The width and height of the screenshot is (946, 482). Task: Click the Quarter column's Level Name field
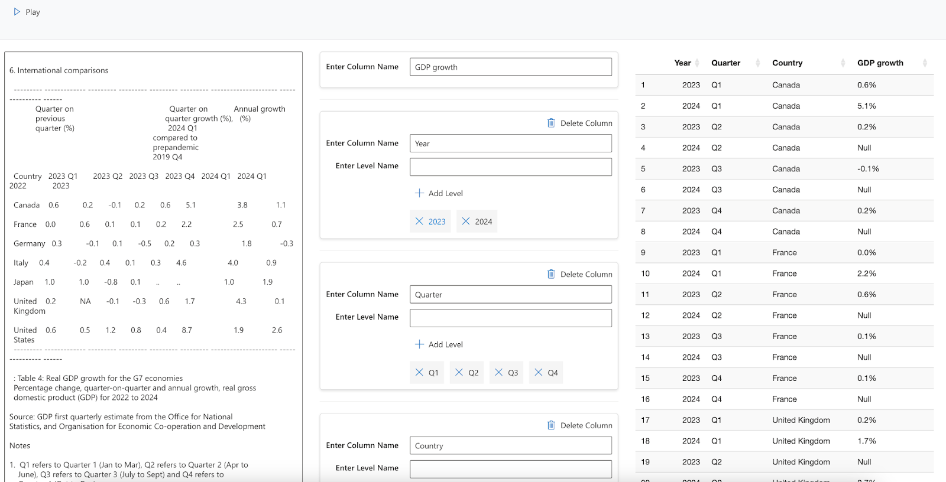tap(510, 318)
